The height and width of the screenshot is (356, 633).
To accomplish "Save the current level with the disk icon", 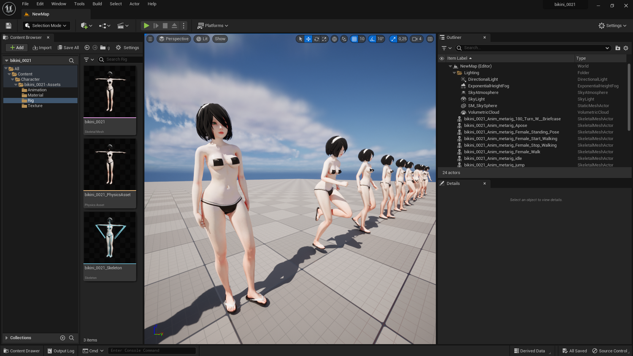I will [x=8, y=26].
